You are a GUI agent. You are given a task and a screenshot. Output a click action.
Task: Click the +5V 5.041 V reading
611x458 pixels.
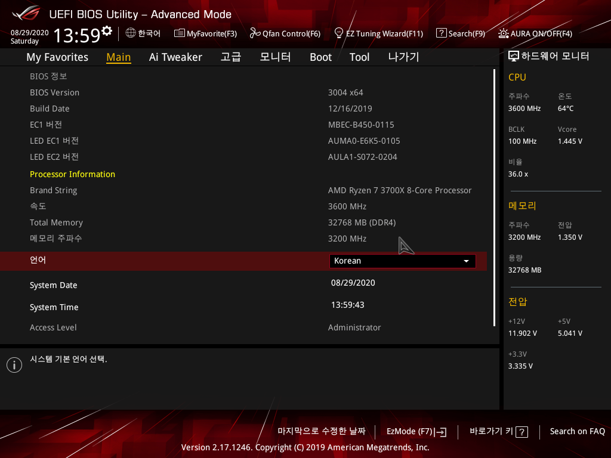coord(570,333)
